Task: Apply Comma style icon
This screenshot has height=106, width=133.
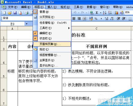Action: pyautogui.click(x=101, y=19)
